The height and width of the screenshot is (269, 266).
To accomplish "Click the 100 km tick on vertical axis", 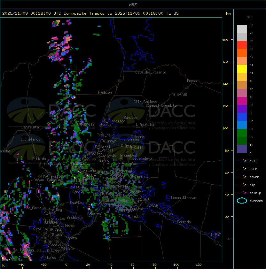I will (225, 128).
